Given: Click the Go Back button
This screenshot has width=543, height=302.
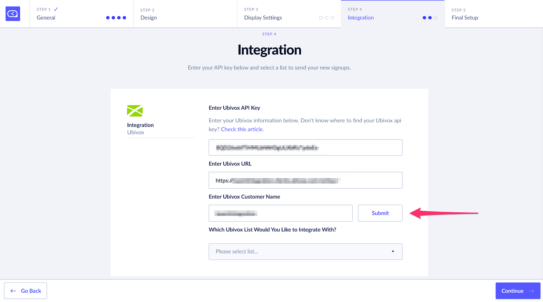Looking at the screenshot, I should [25, 291].
